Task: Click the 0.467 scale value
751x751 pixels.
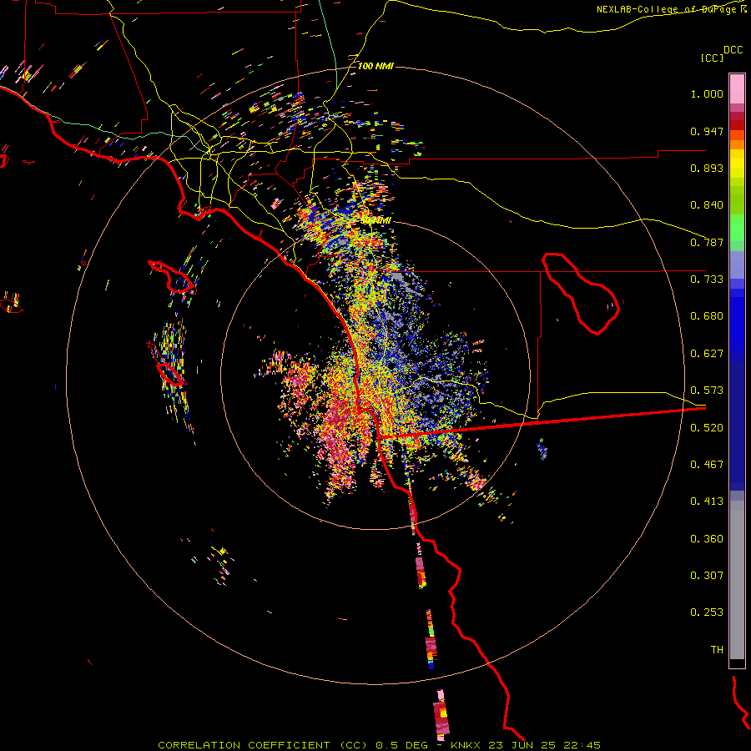Action: 707,465
